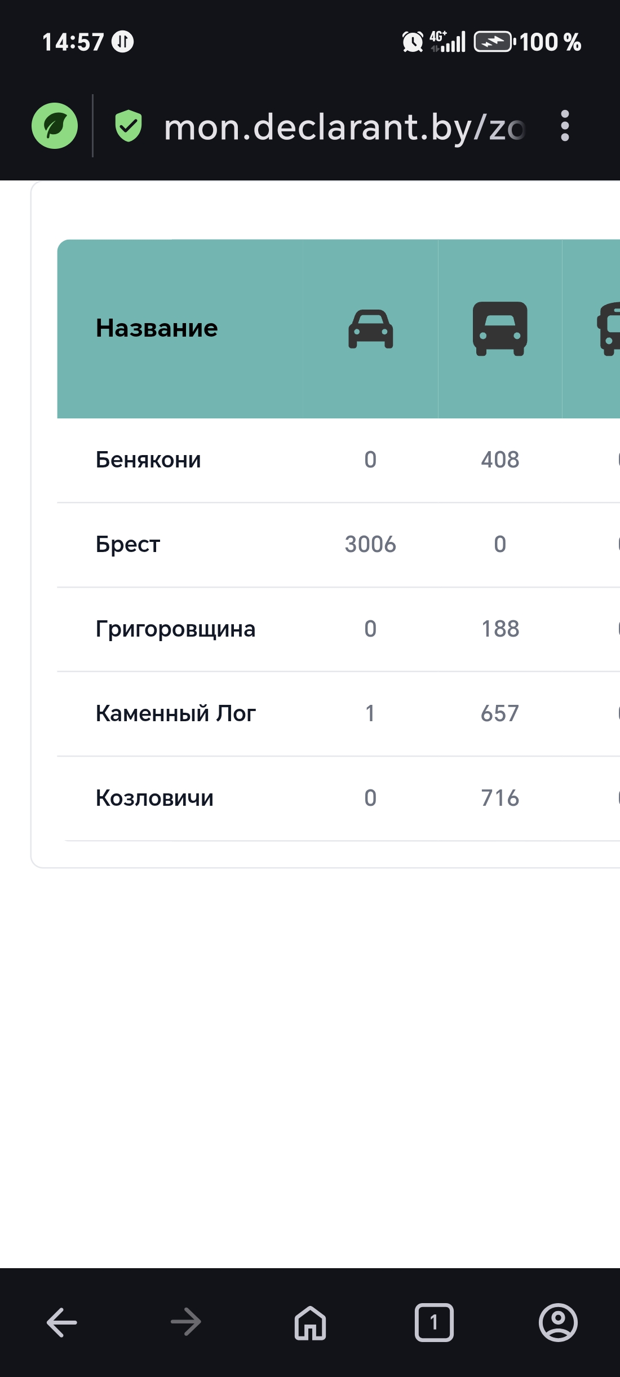The width and height of the screenshot is (620, 1377).
Task: Open the three-dot browser menu
Action: [565, 126]
